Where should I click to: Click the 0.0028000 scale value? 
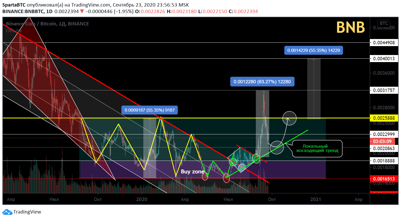(x=384, y=107)
